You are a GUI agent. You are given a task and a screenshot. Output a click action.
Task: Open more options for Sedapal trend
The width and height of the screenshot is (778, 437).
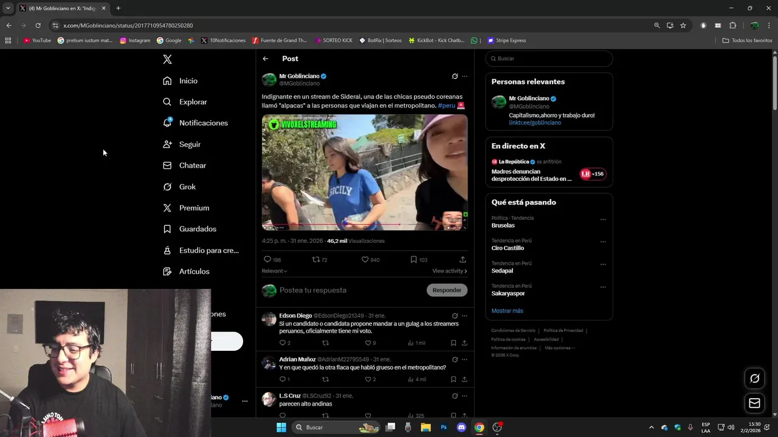603,265
